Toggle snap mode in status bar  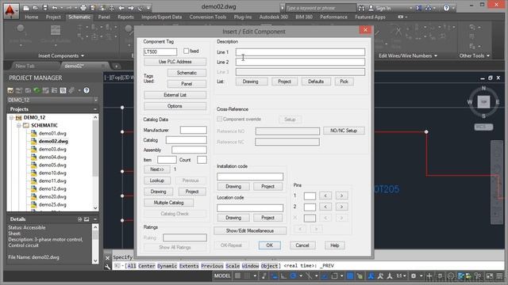coord(247,276)
